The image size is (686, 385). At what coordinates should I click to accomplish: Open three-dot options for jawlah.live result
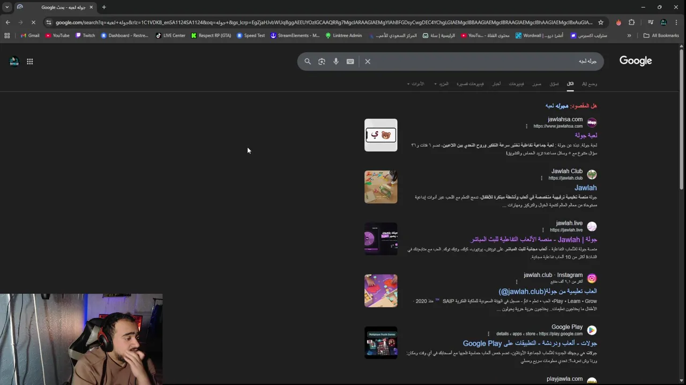(x=543, y=230)
